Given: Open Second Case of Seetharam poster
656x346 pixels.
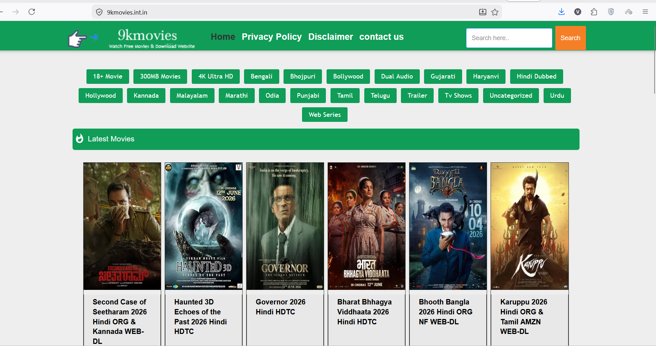Looking at the screenshot, I should (x=122, y=226).
